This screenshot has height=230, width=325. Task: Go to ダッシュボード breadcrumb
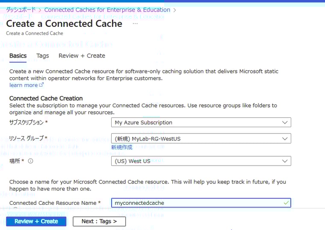pos(21,9)
